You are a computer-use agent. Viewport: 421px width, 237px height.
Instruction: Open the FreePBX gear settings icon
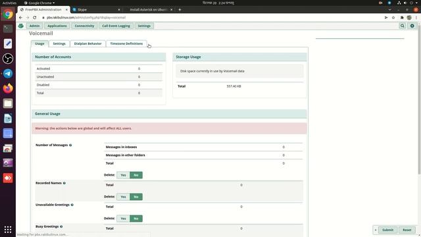(412, 26)
